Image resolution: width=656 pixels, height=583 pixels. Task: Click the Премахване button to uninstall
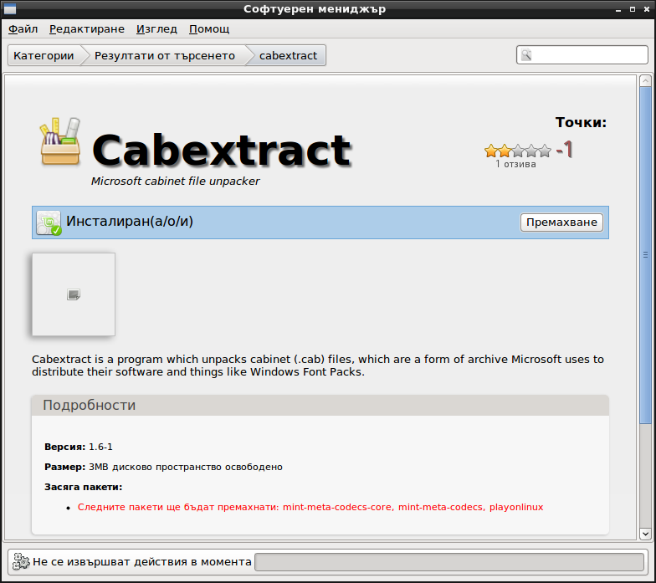click(x=561, y=222)
